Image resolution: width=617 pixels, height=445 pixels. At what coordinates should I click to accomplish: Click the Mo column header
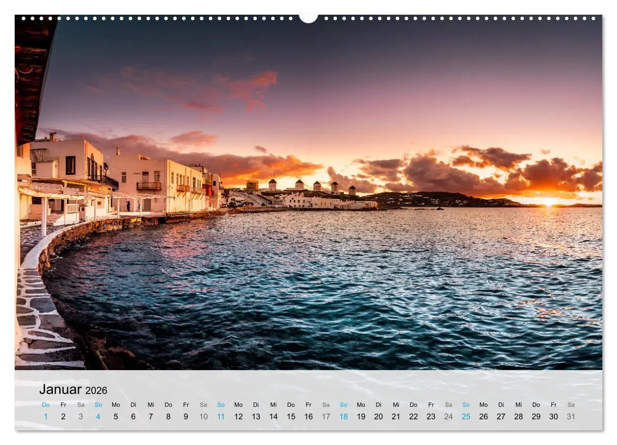(116, 405)
